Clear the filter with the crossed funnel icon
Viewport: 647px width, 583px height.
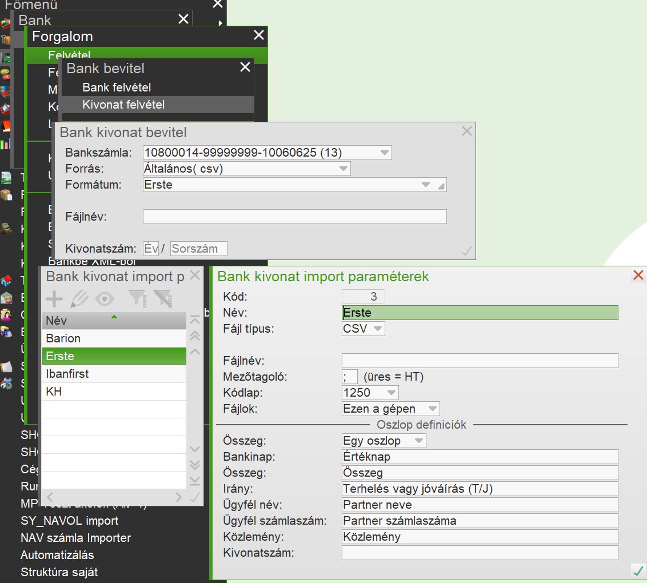[163, 299]
